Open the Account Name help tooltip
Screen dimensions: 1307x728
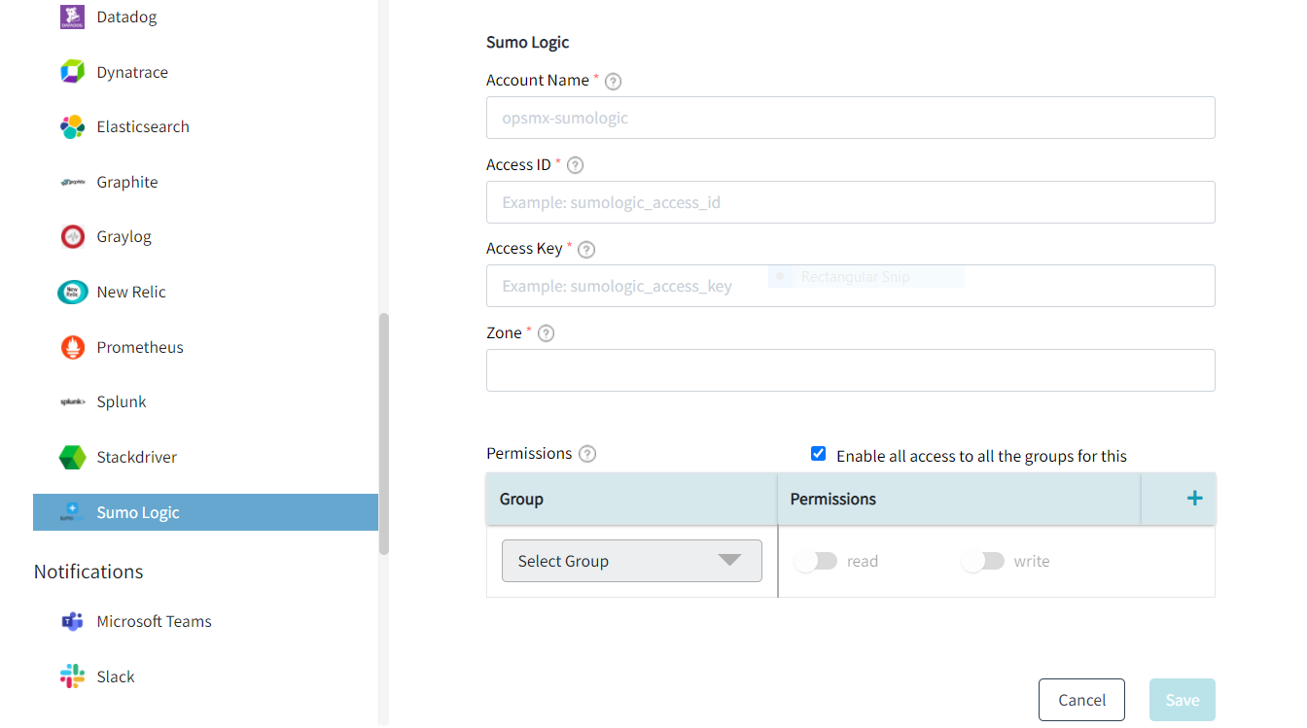coord(613,82)
